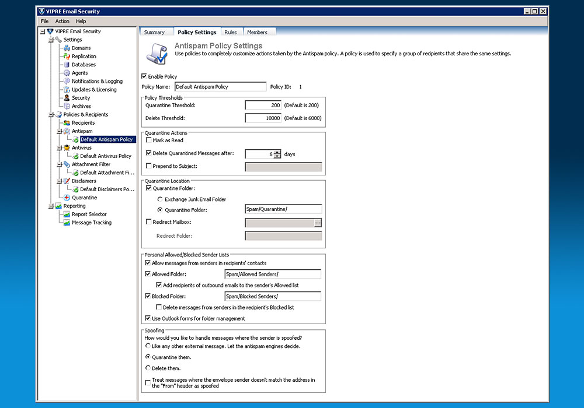Collapse the Antispam tree node
Image resolution: width=584 pixels, height=408 pixels.
coord(59,132)
